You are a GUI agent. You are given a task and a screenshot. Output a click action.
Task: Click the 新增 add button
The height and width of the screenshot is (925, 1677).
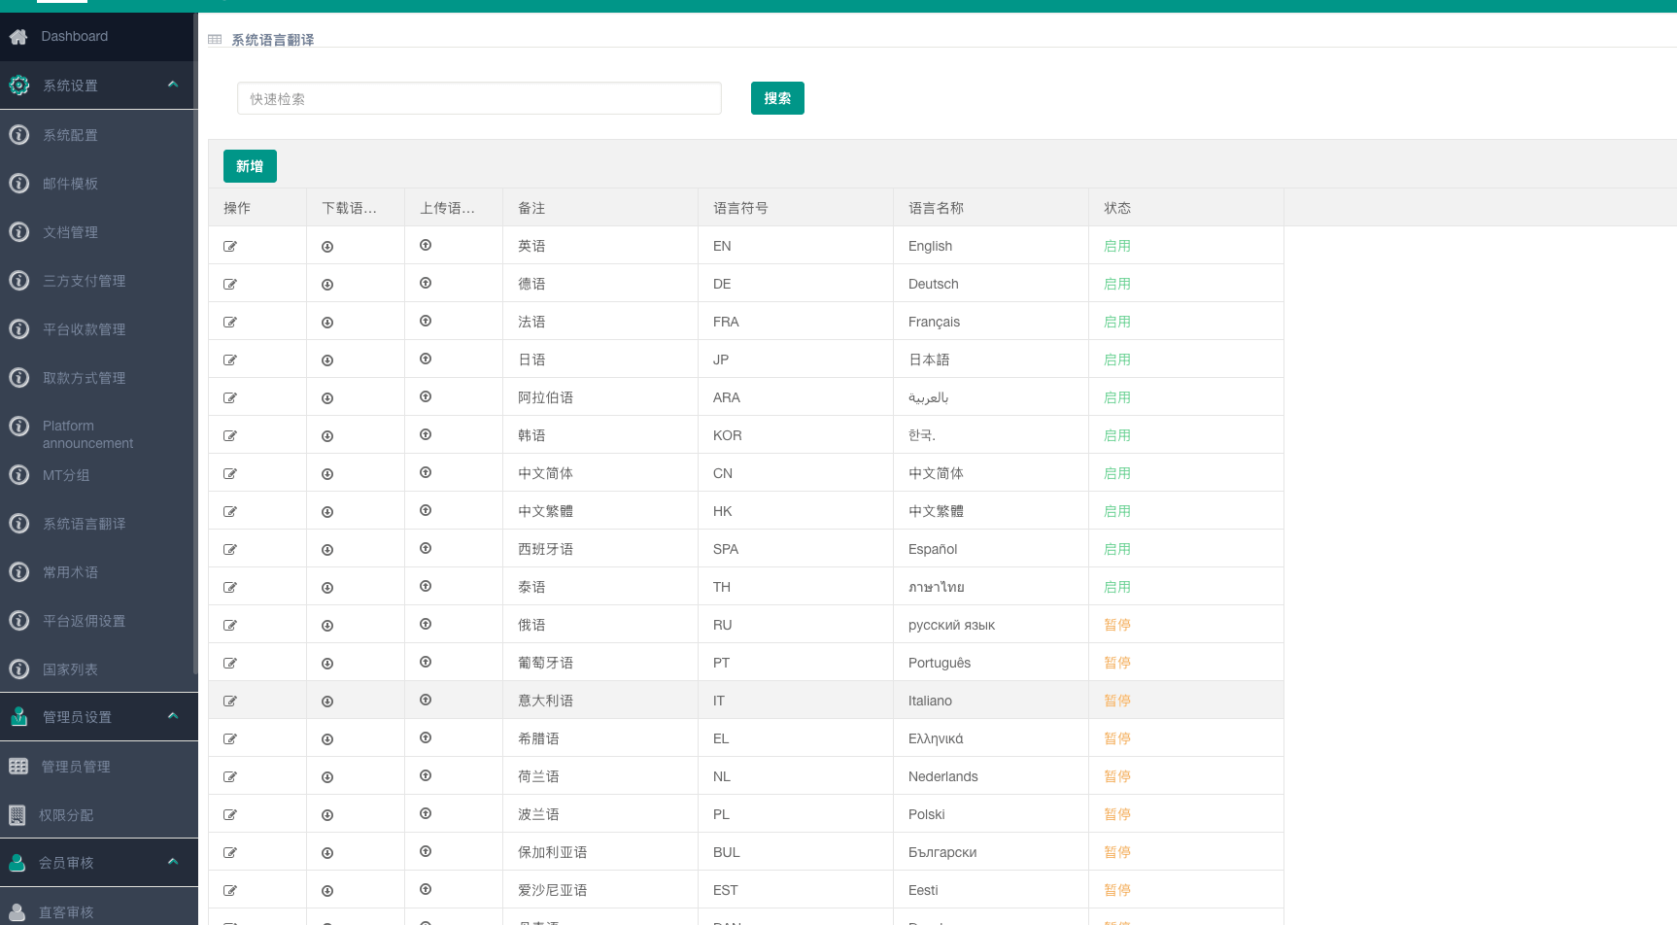250,166
